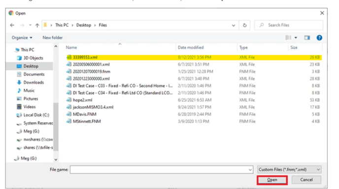
Task: Expand the File name dropdown arrow
Action: click(x=250, y=170)
